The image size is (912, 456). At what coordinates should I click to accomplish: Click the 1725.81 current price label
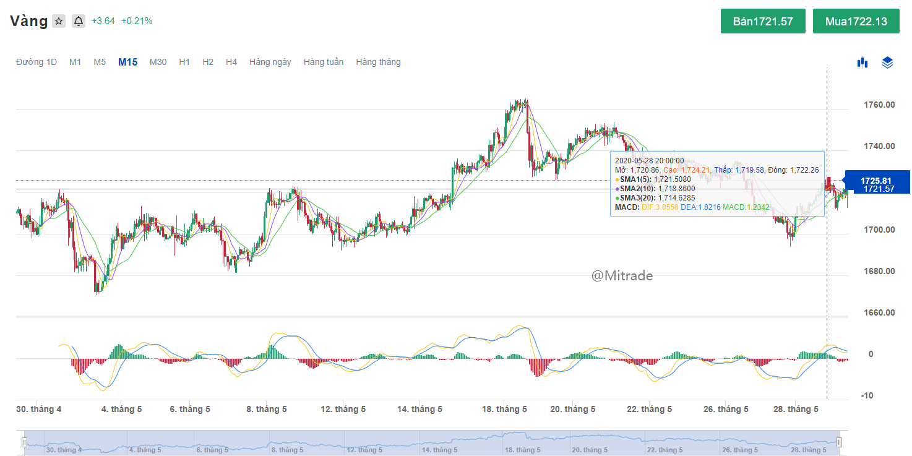tap(875, 180)
